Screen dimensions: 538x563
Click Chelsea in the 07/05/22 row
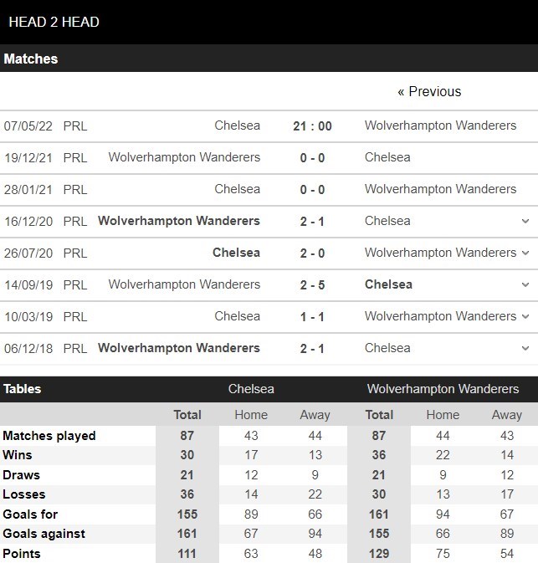237,125
